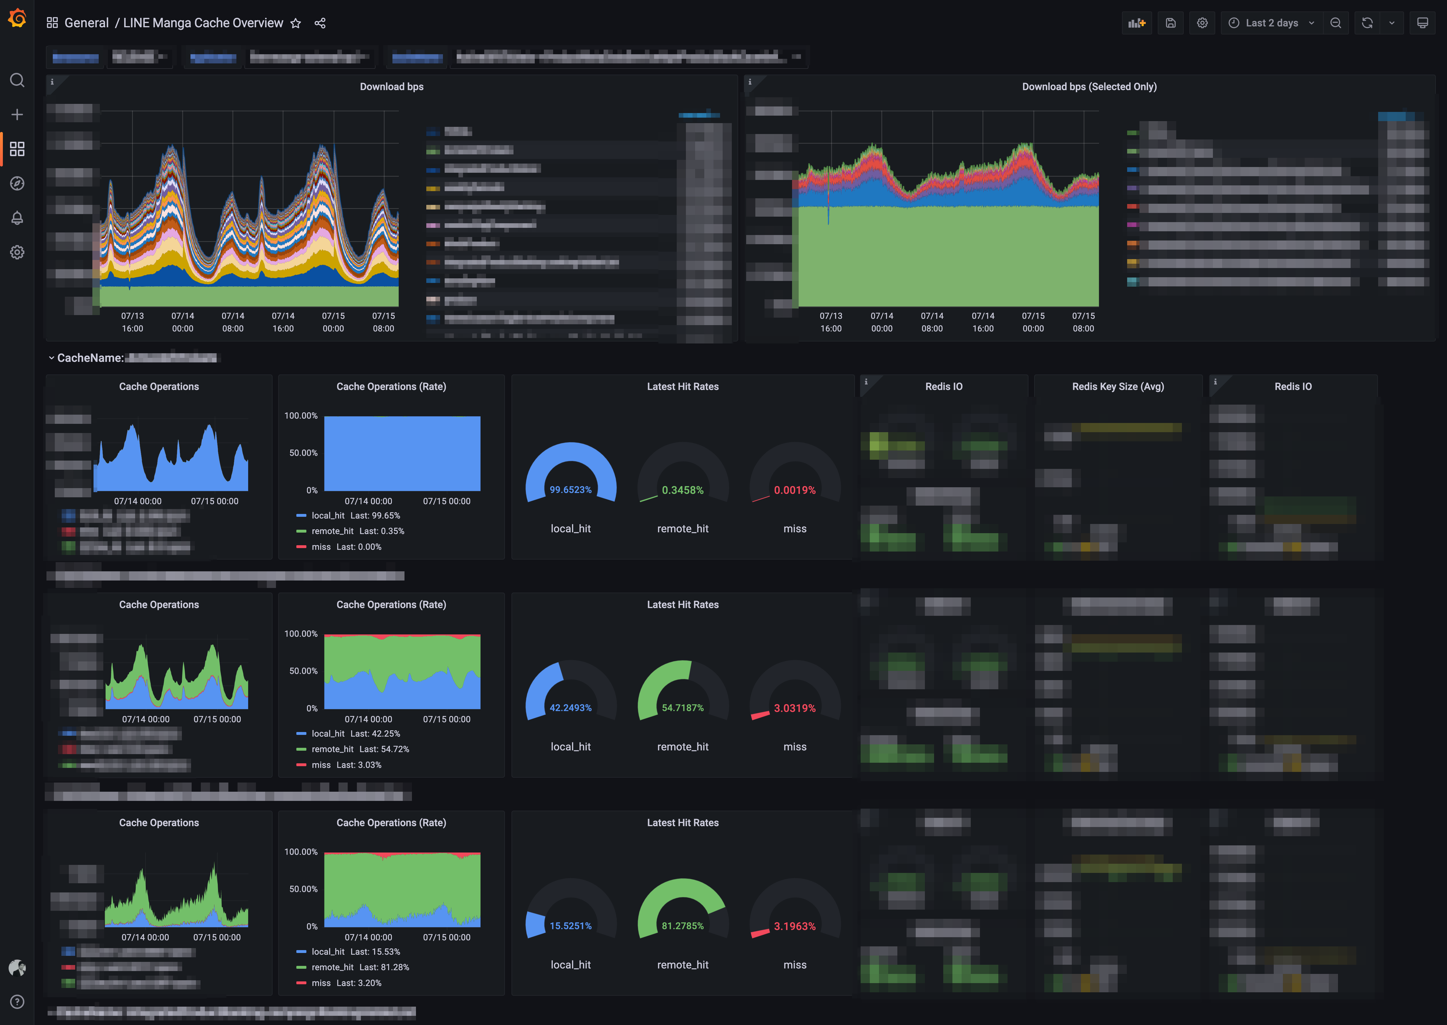The image size is (1447, 1025).
Task: Open the first Cache Operations panel menu
Action: [158, 386]
